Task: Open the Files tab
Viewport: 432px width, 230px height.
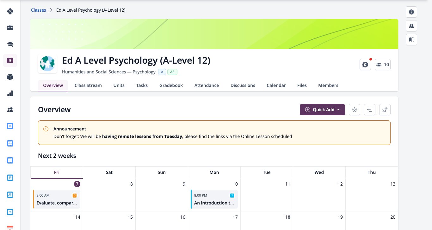Action: (x=302, y=85)
